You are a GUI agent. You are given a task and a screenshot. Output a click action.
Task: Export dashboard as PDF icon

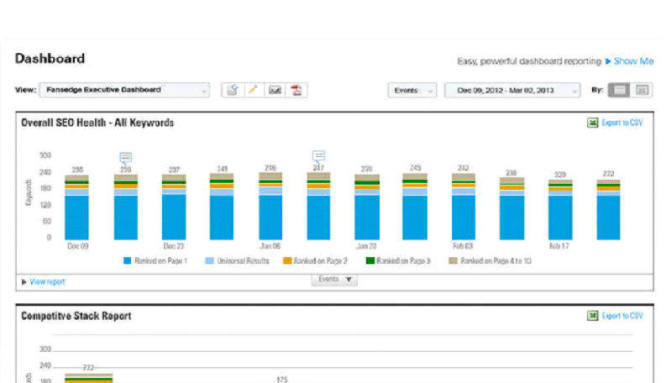[296, 90]
